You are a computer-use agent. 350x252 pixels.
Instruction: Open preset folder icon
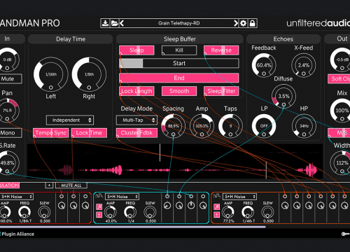[x=114, y=23]
